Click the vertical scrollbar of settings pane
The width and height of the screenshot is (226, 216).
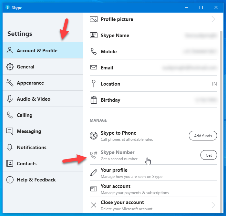click(x=221, y=121)
